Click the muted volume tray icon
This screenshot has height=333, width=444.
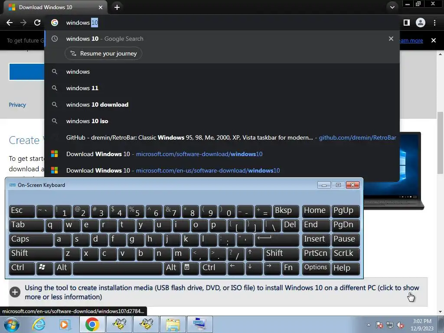click(x=400, y=325)
